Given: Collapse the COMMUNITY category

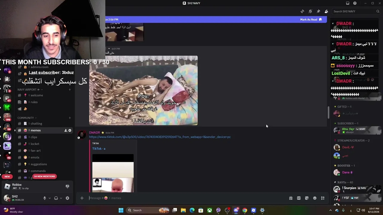Looking at the screenshot, I should tap(27, 118).
